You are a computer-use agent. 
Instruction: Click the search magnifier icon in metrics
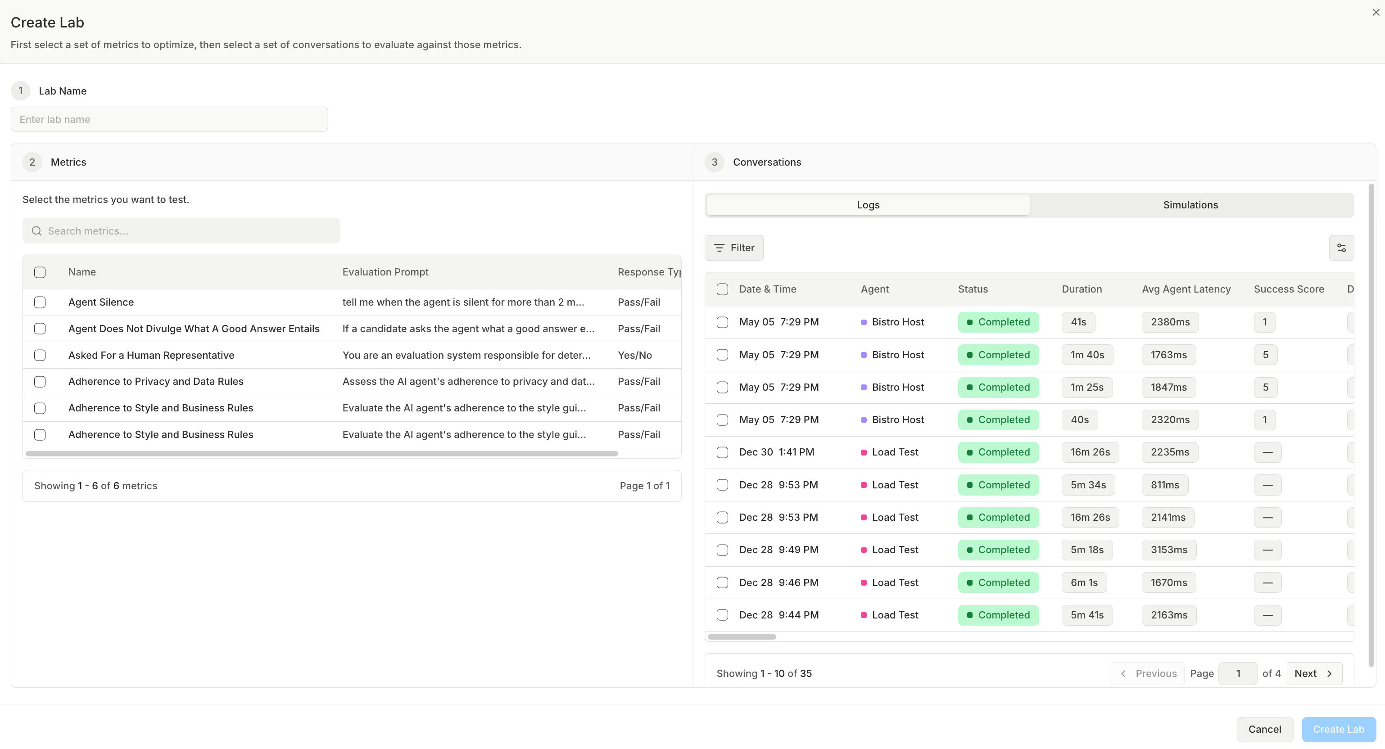pyautogui.click(x=36, y=231)
